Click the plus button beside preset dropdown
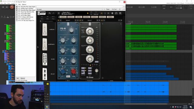The image size is (194, 109). tap(105, 9)
